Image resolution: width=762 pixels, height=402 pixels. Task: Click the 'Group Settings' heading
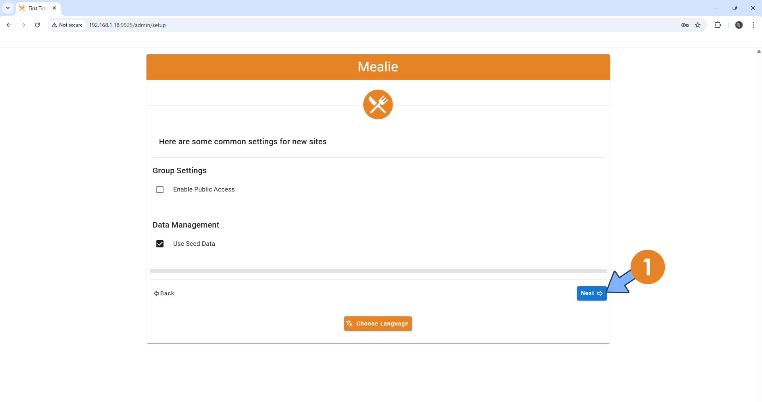click(179, 170)
